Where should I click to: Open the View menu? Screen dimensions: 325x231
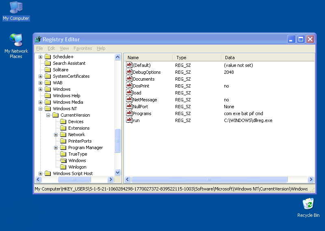64,48
